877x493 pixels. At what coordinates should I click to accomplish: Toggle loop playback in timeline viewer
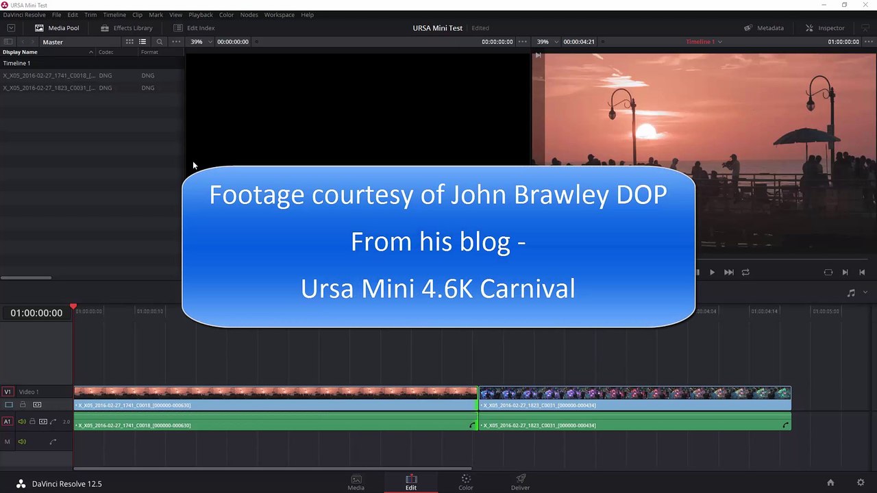745,272
